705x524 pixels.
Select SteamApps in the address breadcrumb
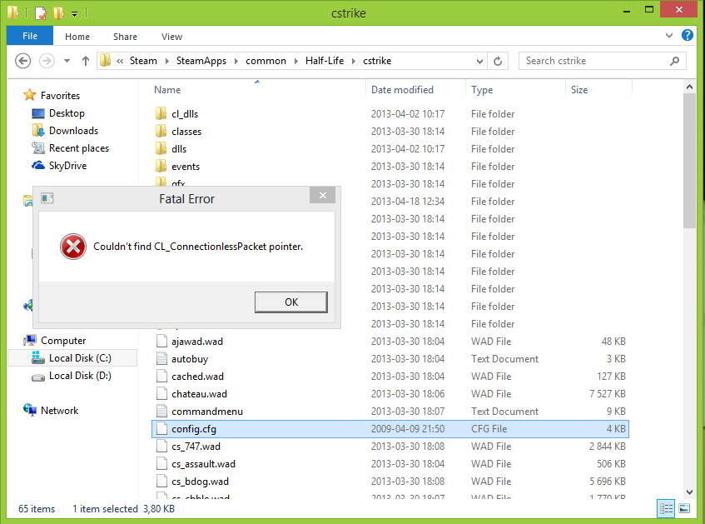201,61
